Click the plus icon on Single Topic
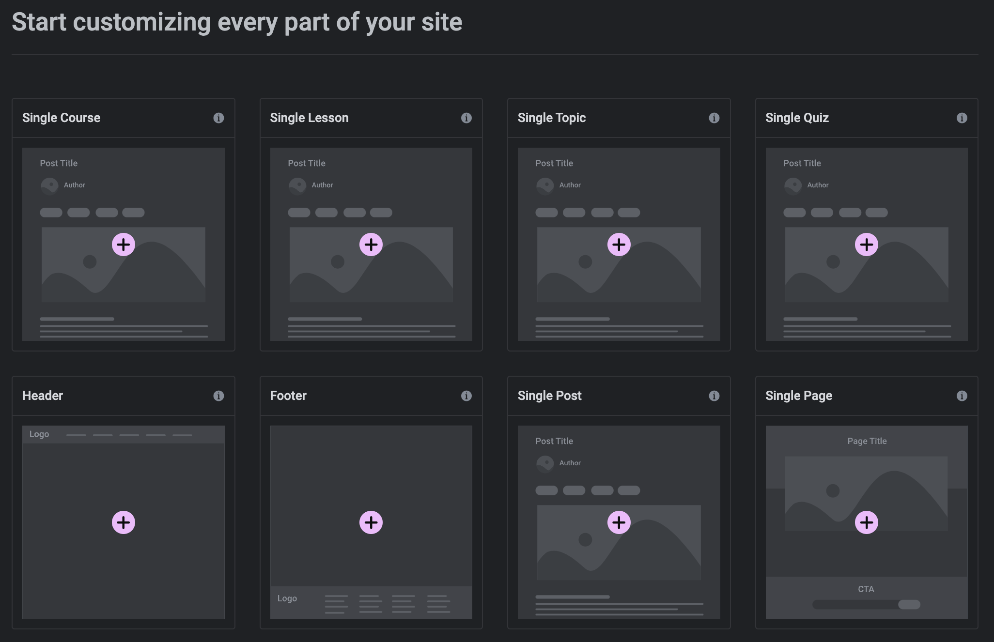Screen dimensions: 994x642 coord(619,245)
